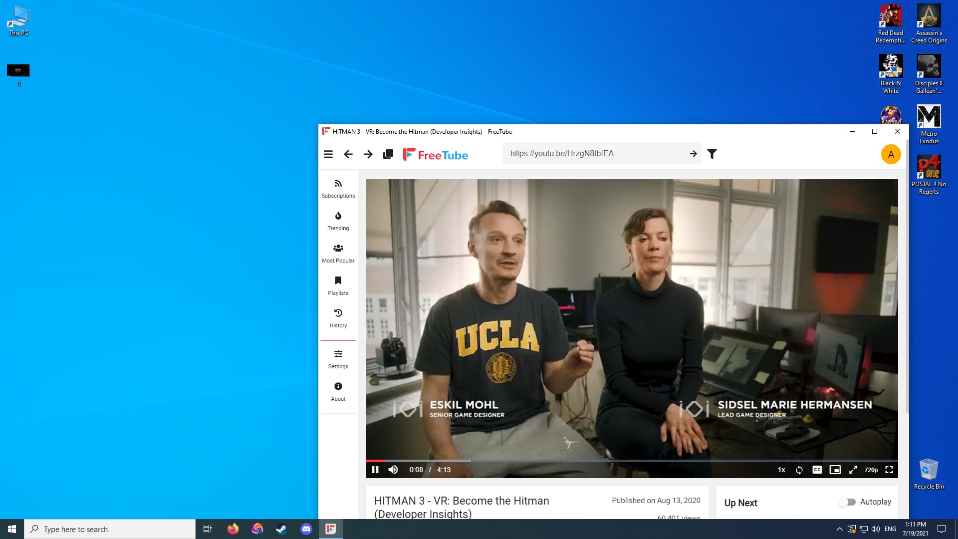Select the desktop file named 1
The height and width of the screenshot is (539, 958).
point(18,75)
